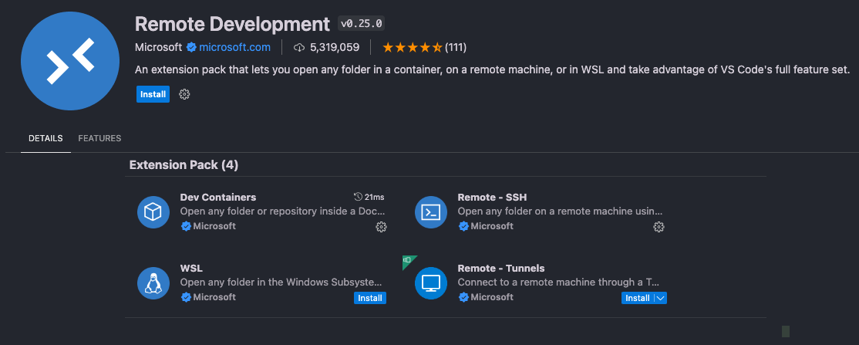Expand the Remote - Tunnels install dropdown arrow
This screenshot has height=345, width=859.
tap(660, 298)
